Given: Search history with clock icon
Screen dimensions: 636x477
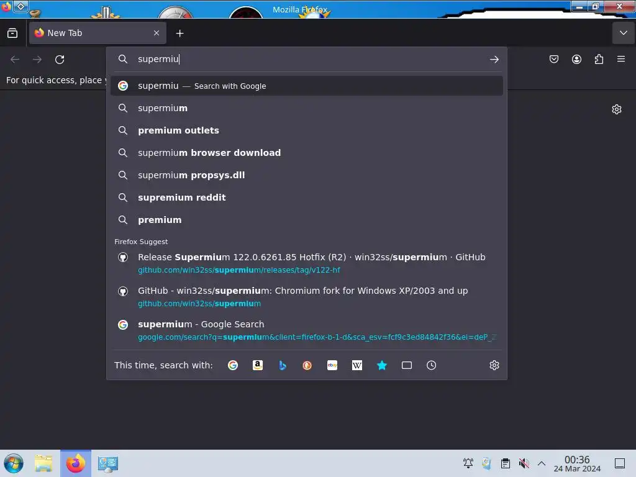Looking at the screenshot, I should point(431,365).
